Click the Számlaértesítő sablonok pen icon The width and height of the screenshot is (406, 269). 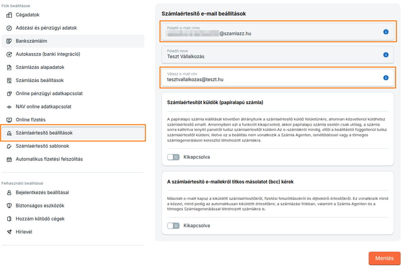pyautogui.click(x=9, y=146)
